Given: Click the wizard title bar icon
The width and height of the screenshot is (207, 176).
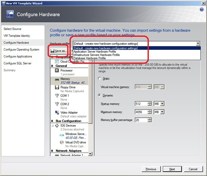Looking at the screenshot, I should click(4, 3).
